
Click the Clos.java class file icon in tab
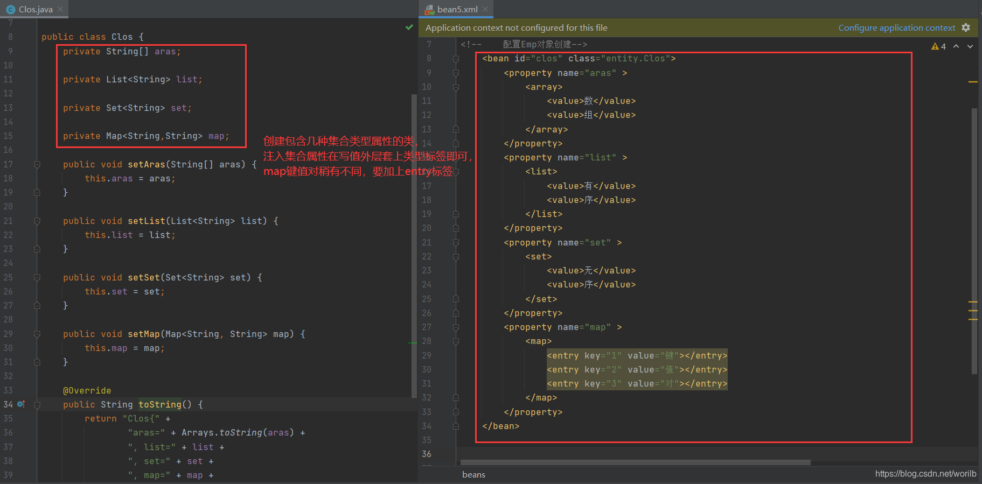[x=11, y=9]
